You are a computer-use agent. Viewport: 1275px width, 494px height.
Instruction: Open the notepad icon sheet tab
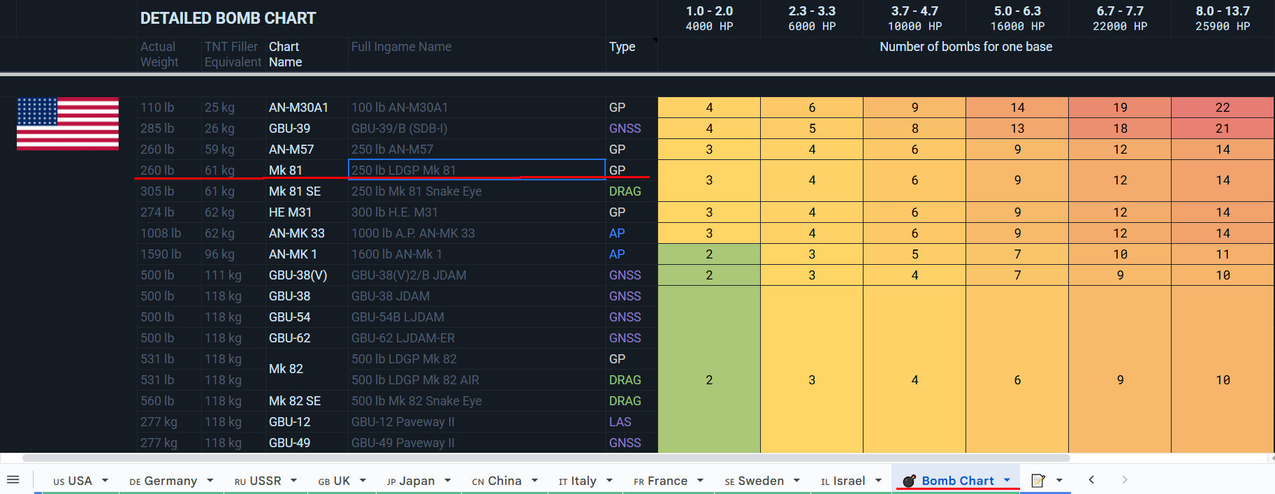click(1038, 480)
